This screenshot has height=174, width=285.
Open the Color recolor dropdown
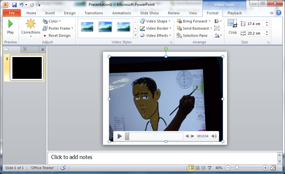point(52,21)
